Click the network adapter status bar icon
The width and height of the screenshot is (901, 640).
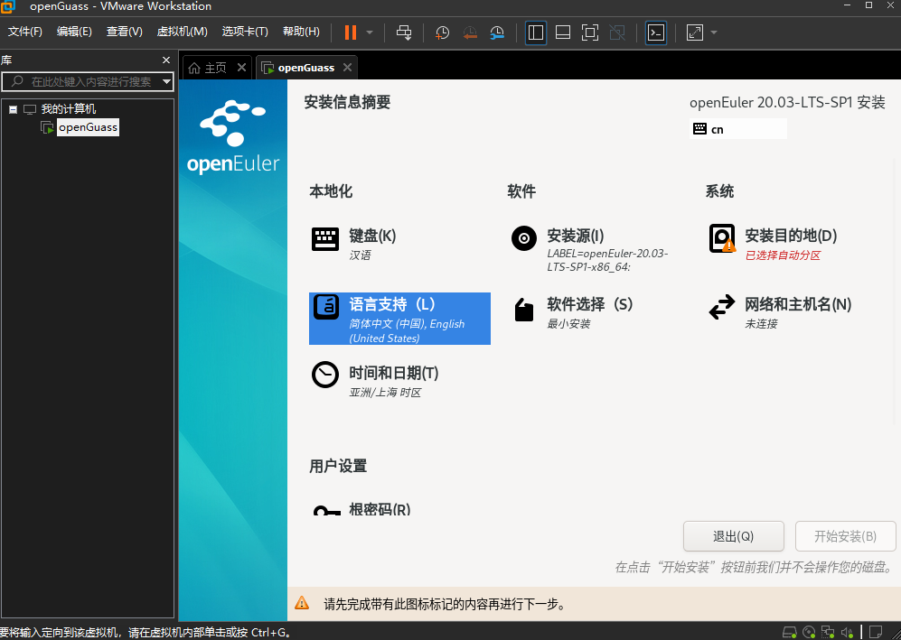[828, 633]
